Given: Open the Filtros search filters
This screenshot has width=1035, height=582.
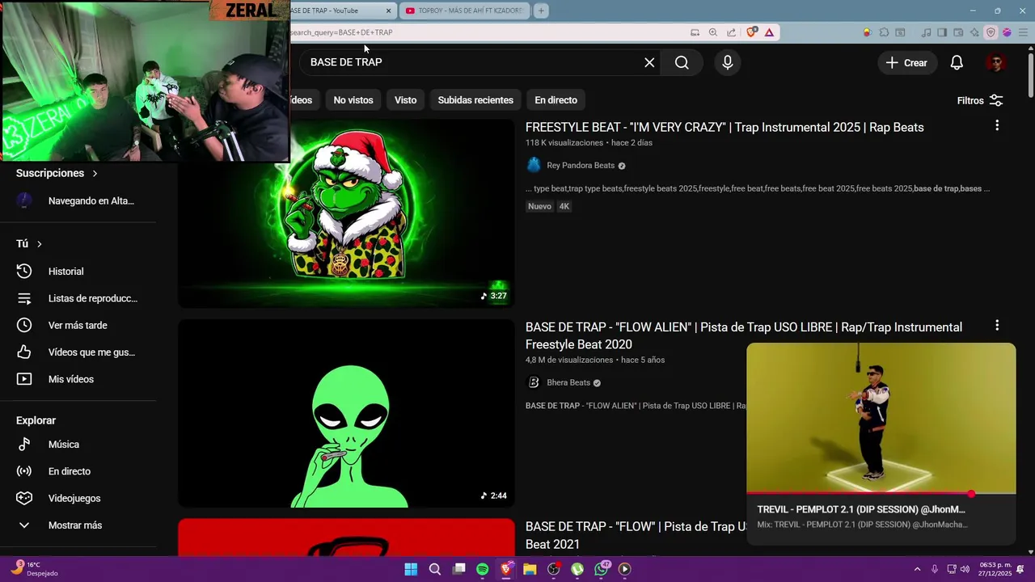Looking at the screenshot, I should [x=980, y=100].
